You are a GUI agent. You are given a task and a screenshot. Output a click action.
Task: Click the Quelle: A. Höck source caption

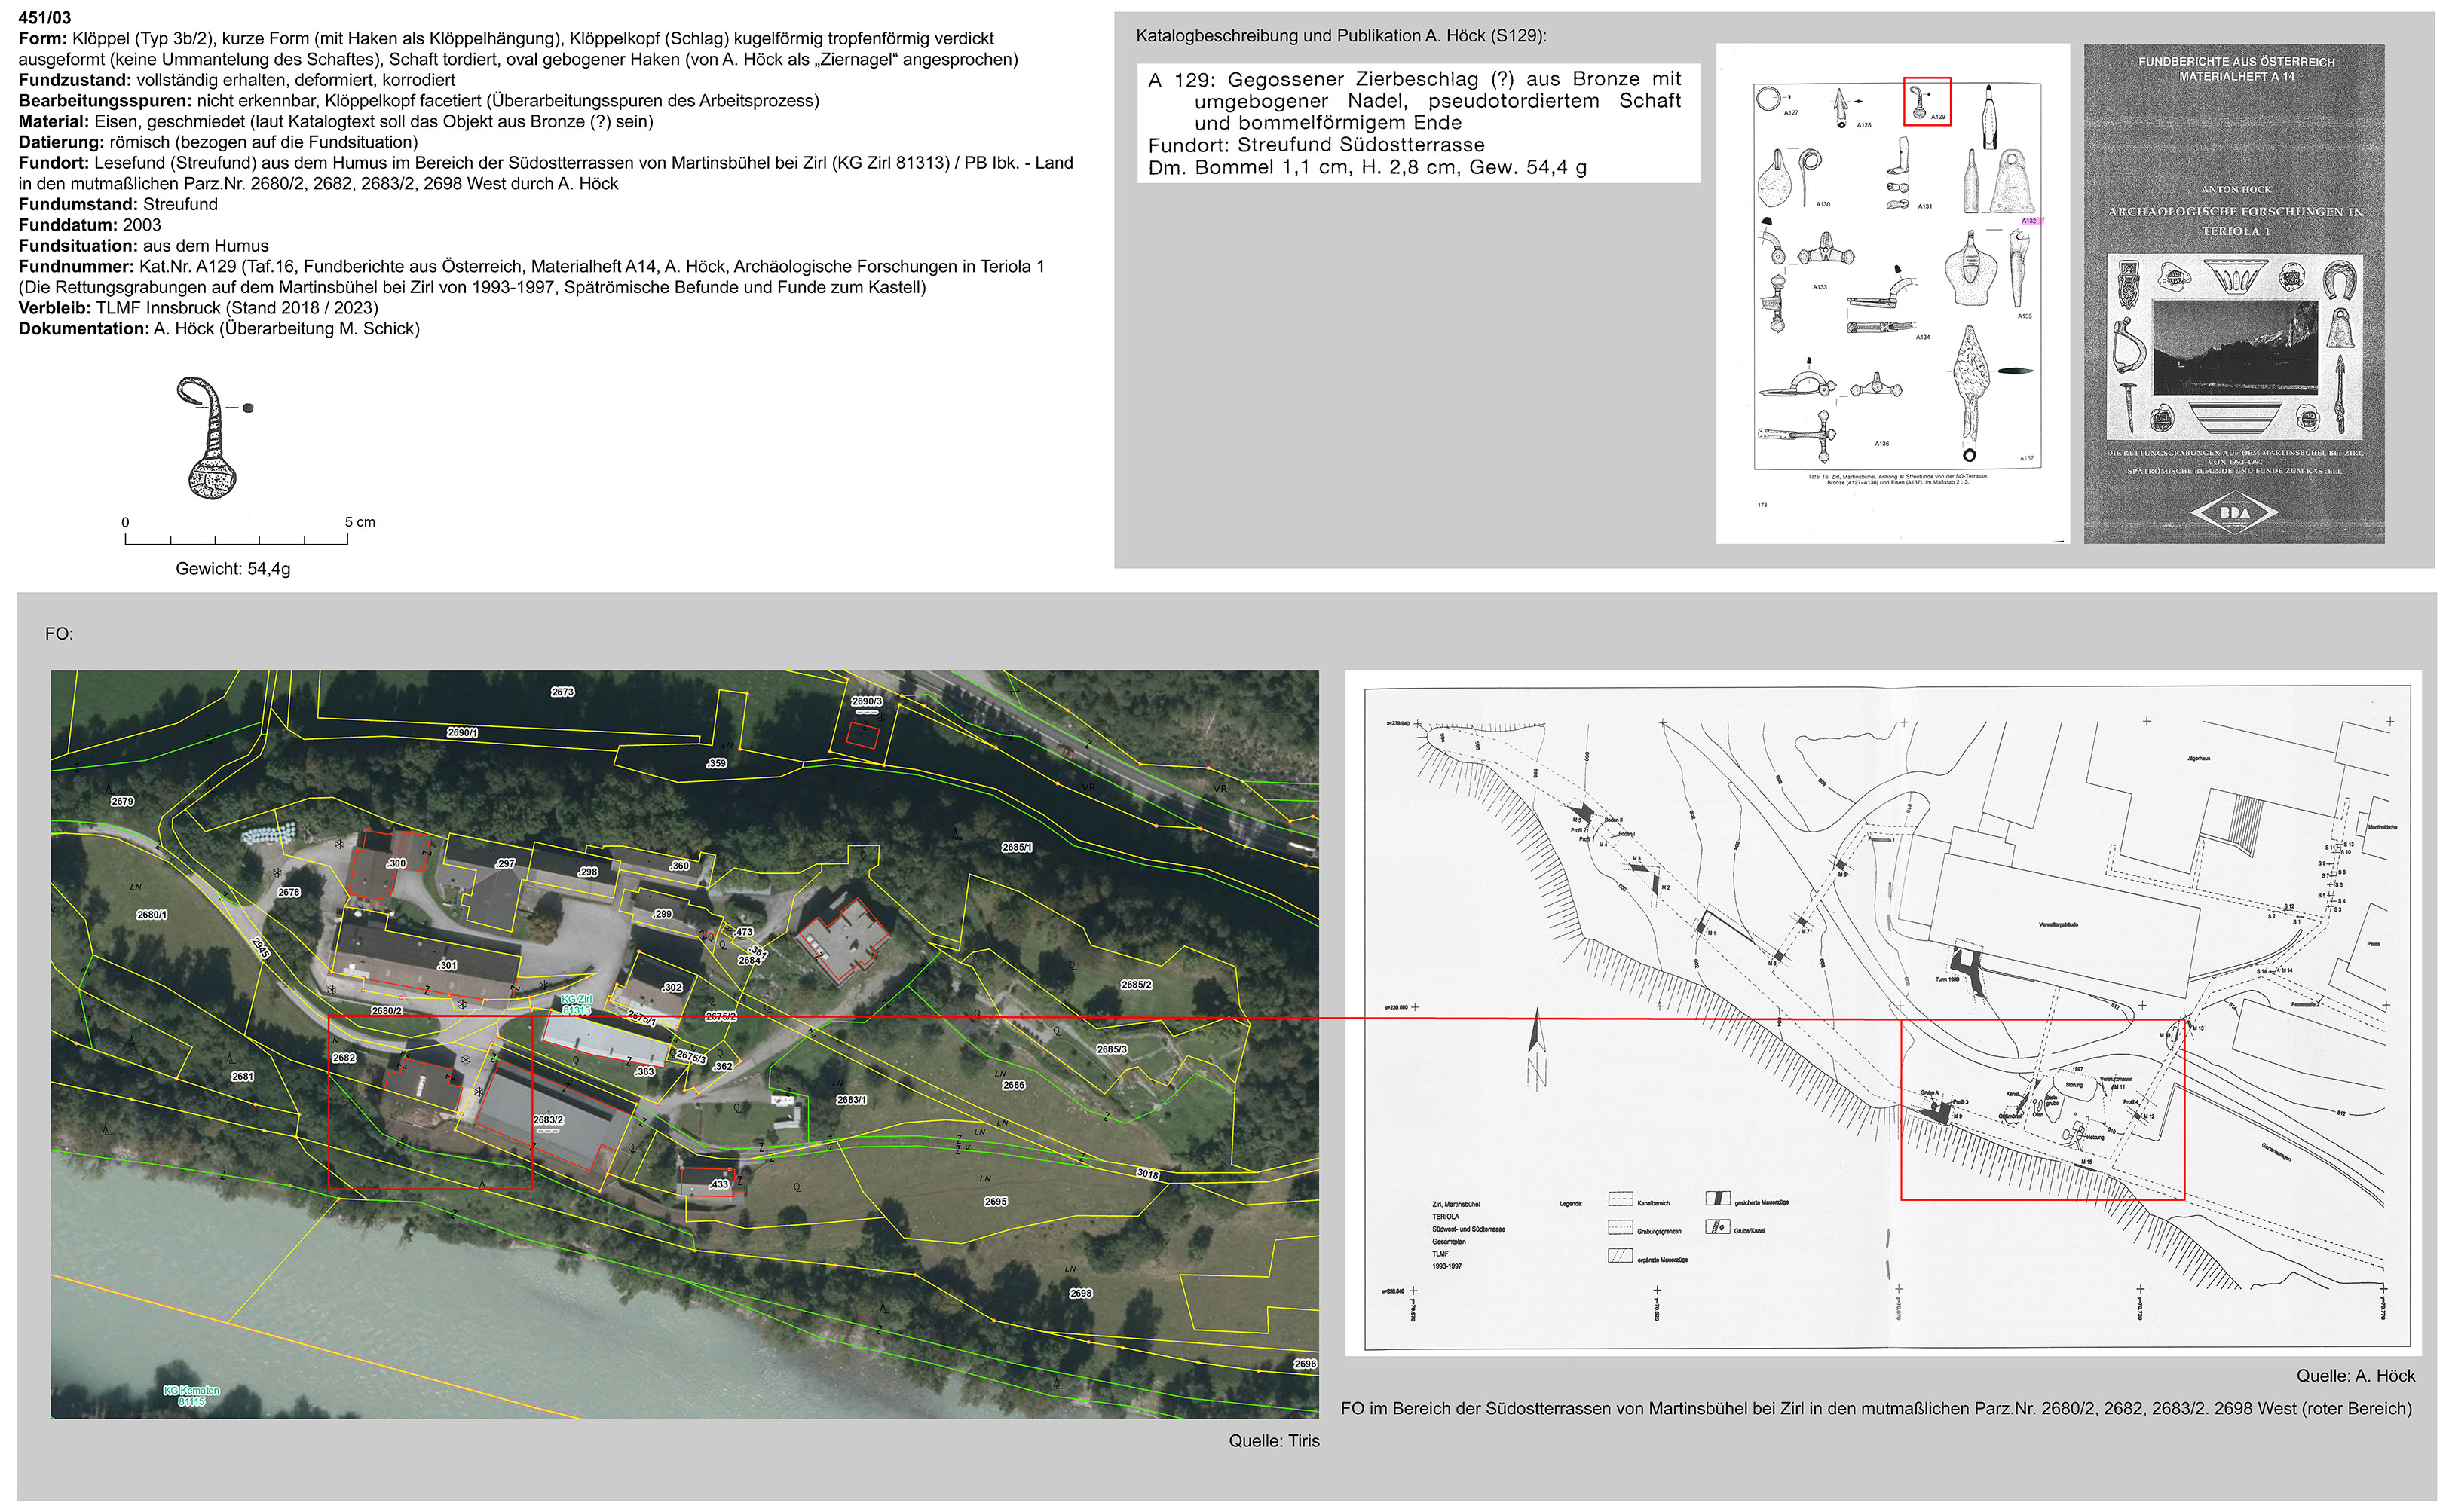[2355, 1376]
